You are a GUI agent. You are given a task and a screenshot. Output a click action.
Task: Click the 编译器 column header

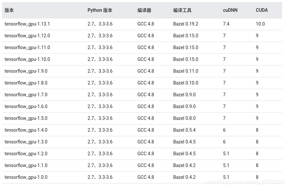click(x=144, y=10)
